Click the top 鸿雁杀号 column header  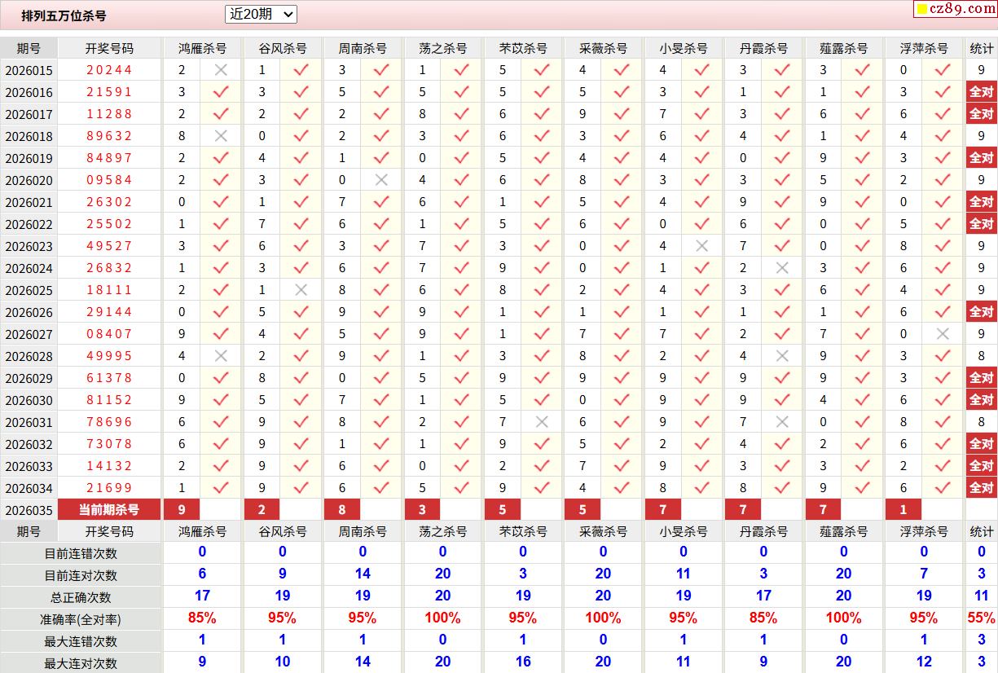point(202,48)
